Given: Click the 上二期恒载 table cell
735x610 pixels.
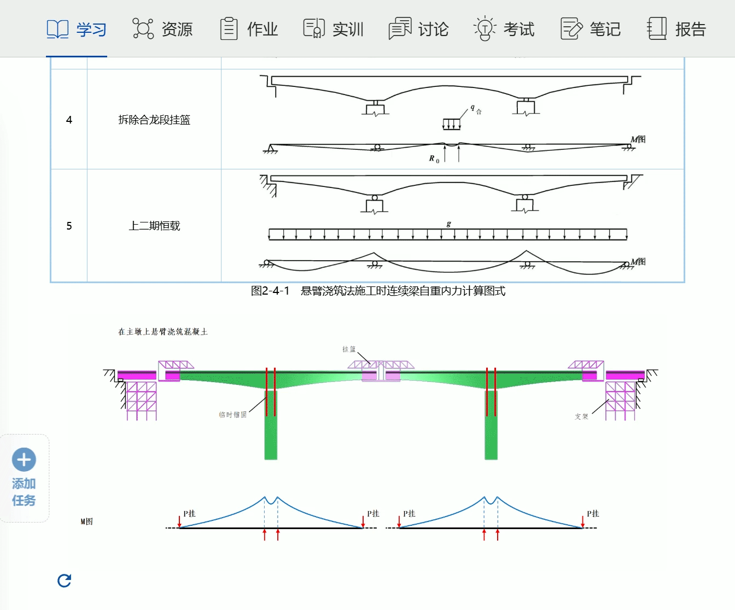Looking at the screenshot, I should click(154, 226).
